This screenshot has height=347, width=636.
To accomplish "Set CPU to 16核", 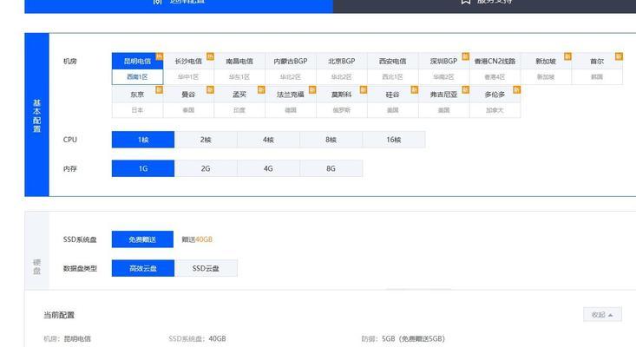I will (394, 140).
